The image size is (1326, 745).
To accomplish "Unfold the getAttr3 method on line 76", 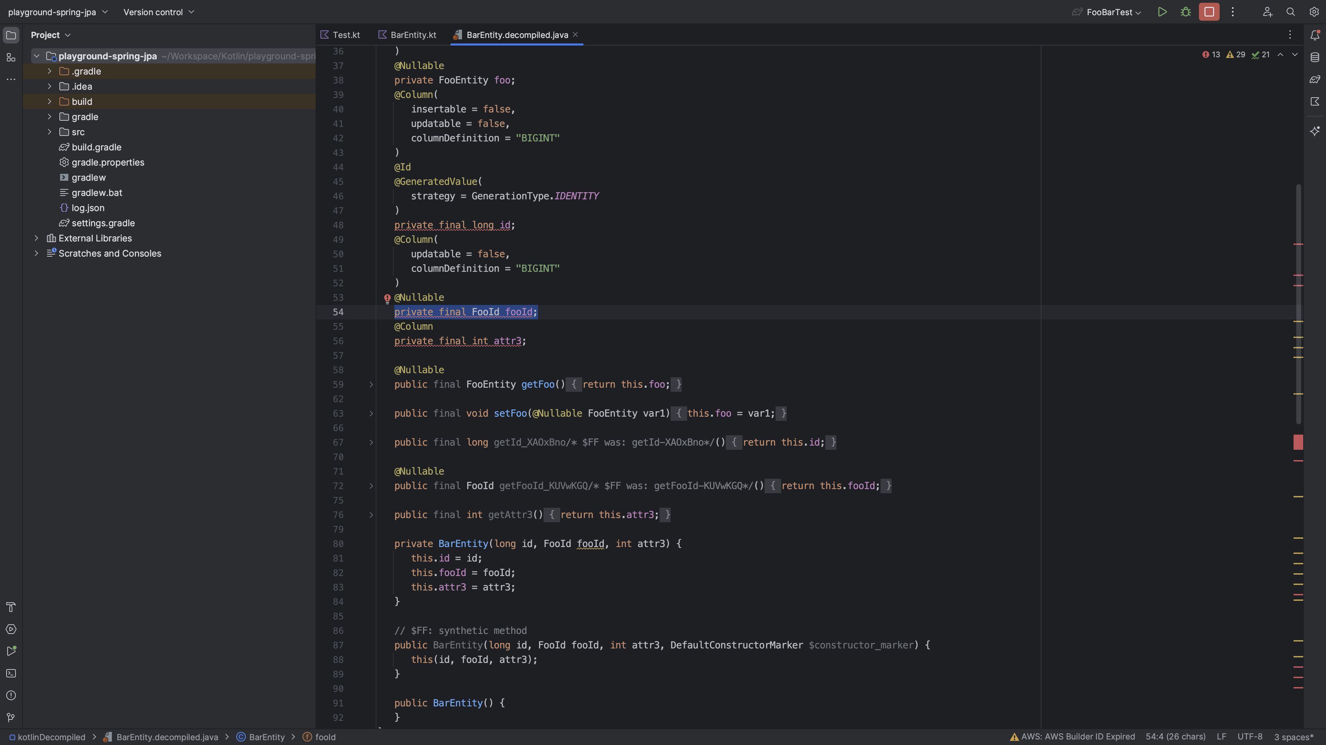I will pos(371,515).
